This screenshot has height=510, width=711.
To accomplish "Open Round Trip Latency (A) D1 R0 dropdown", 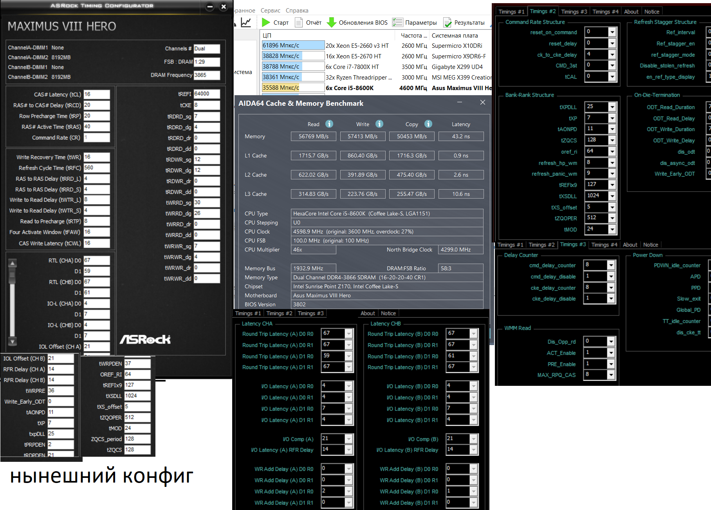I will [x=348, y=356].
